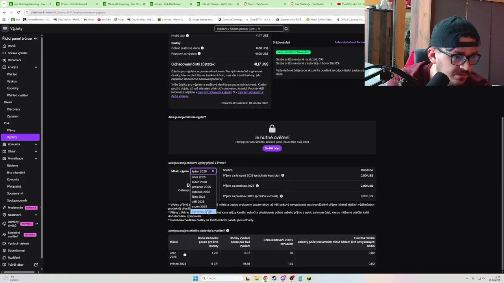Collapse the Řídicí panel tvůrce sidebar

[35, 39]
